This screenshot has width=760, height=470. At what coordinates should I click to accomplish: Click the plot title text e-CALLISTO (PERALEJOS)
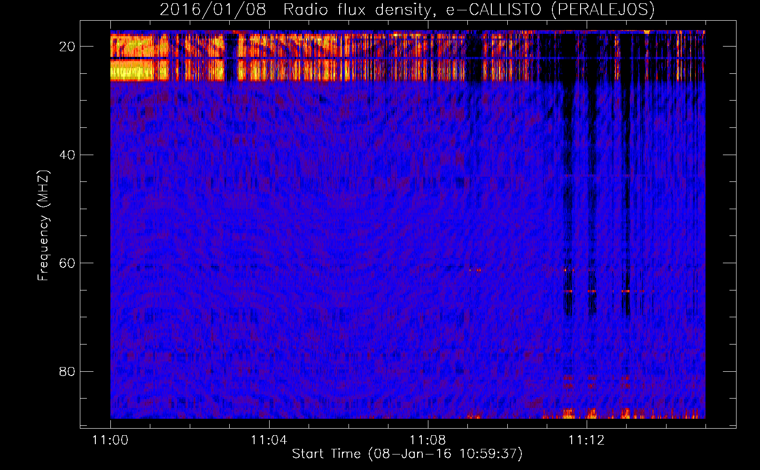[x=551, y=9]
